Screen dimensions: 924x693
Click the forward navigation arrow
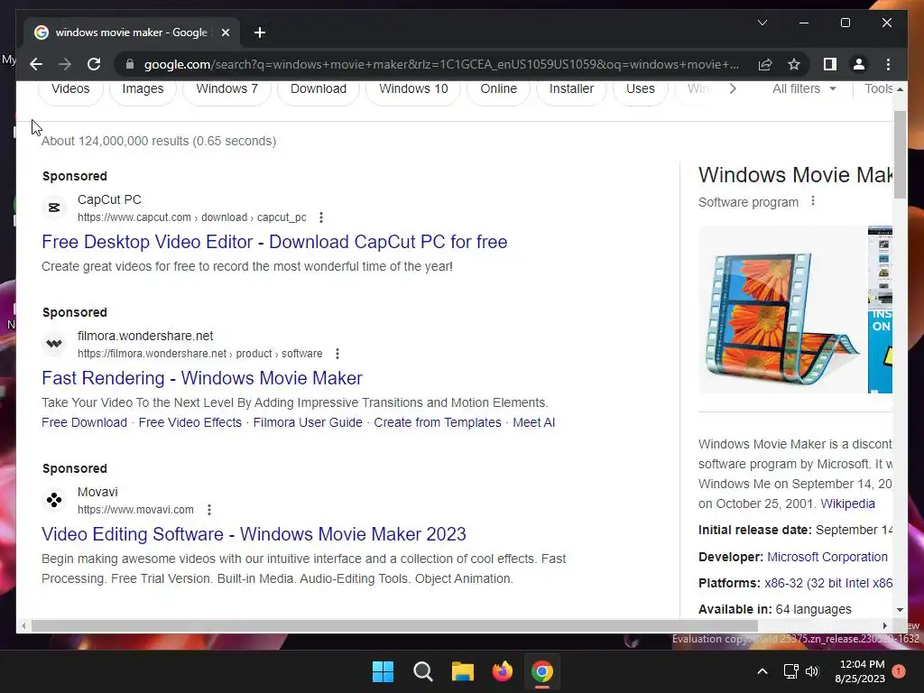tap(65, 64)
